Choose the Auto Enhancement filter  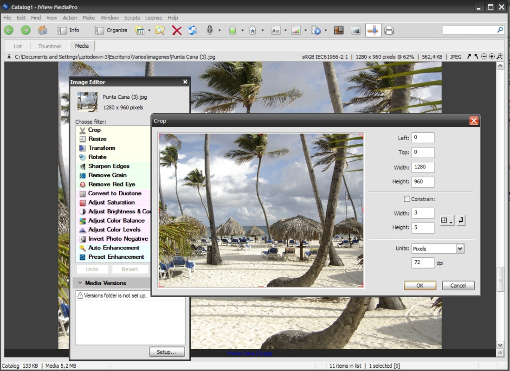(x=113, y=248)
